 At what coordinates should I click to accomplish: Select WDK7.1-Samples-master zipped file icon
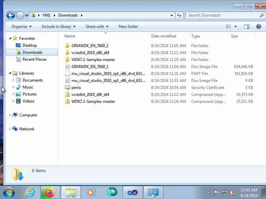(67, 101)
